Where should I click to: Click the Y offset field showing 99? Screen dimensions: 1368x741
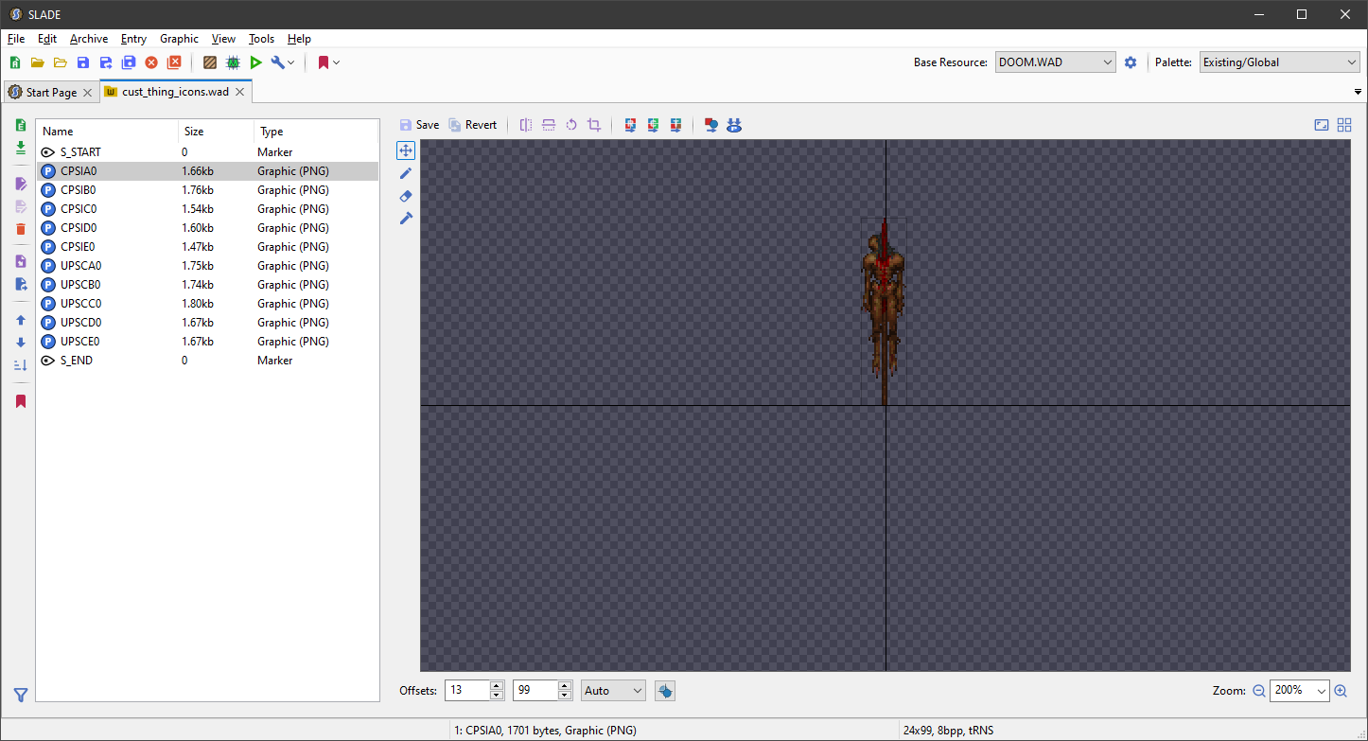click(x=535, y=691)
